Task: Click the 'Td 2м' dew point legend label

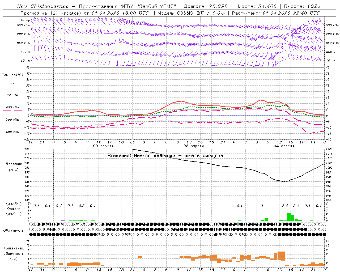Action: click(12, 95)
